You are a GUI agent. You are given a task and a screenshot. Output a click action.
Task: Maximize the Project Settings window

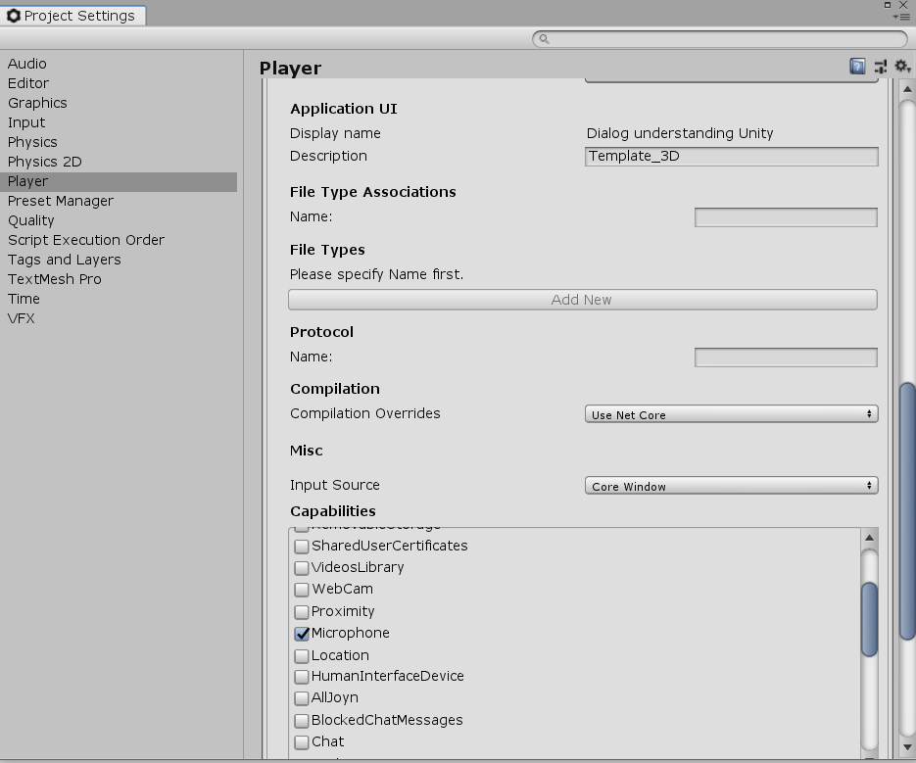point(888,5)
